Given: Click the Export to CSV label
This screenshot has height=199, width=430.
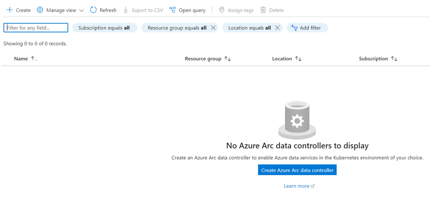Looking at the screenshot, I should coord(148,10).
